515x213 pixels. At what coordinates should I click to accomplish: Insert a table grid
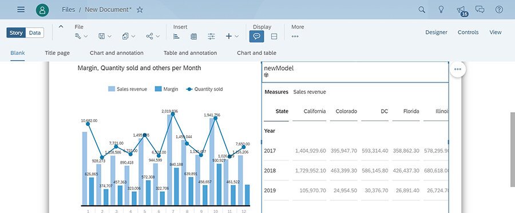[x=194, y=37]
